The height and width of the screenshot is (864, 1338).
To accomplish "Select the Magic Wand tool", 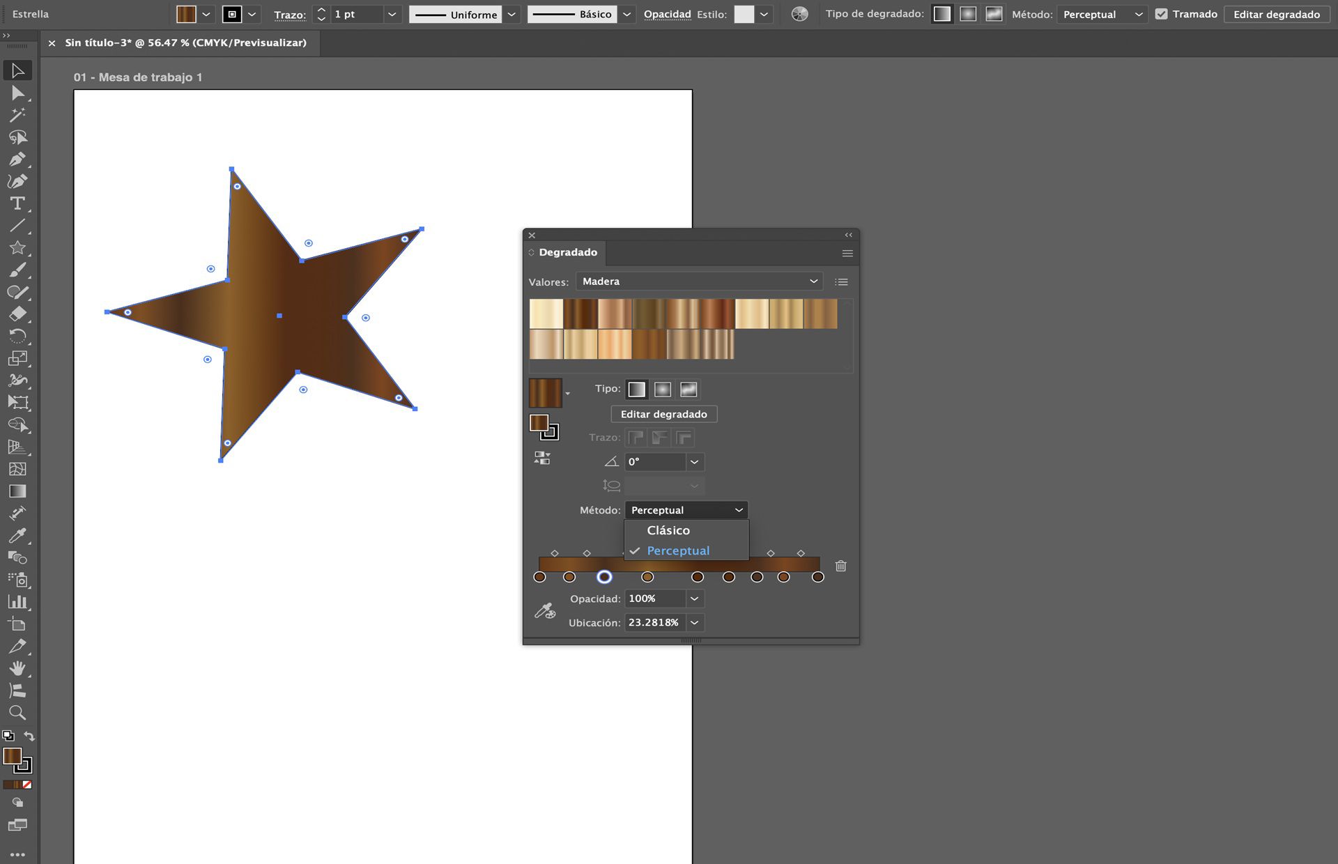I will click(17, 114).
